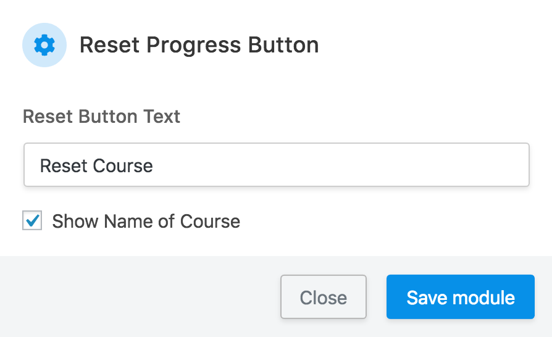The height and width of the screenshot is (337, 552).
Task: Click the Reset Button Text label
Action: click(101, 116)
